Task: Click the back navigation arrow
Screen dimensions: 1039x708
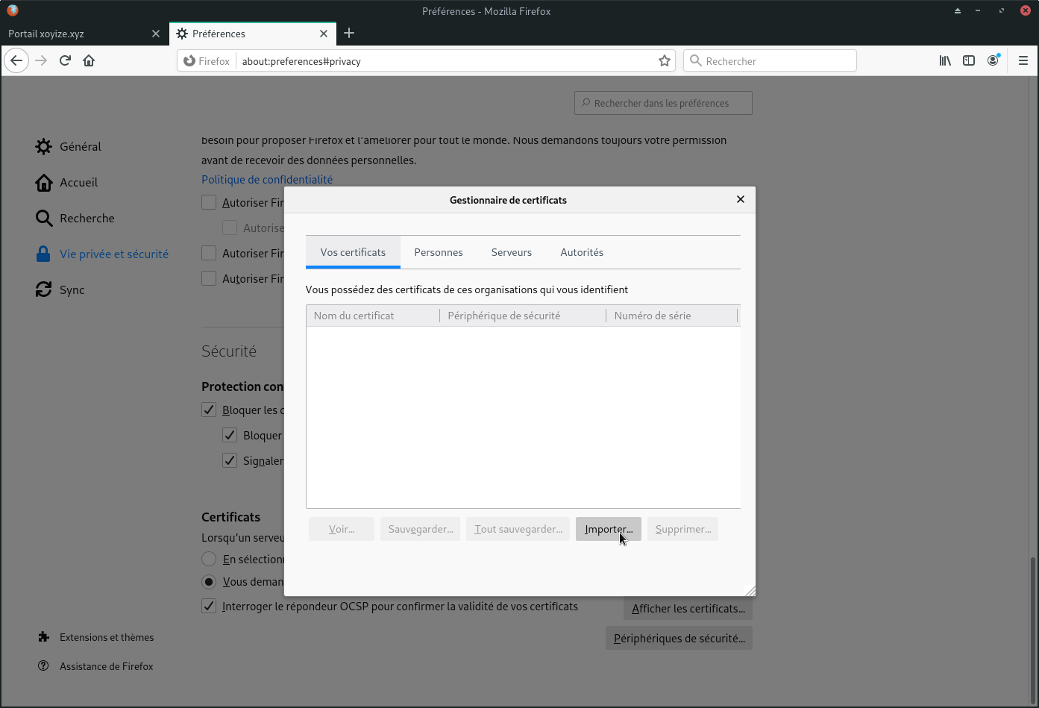Action: pyautogui.click(x=16, y=60)
